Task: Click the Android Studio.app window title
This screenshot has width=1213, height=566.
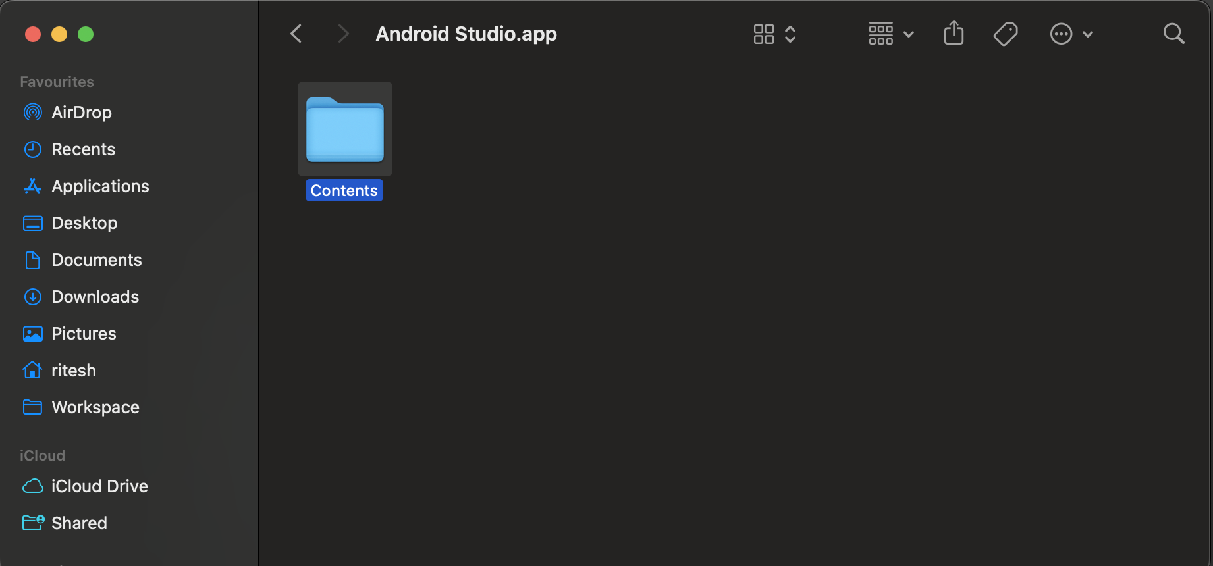Action: 466,34
